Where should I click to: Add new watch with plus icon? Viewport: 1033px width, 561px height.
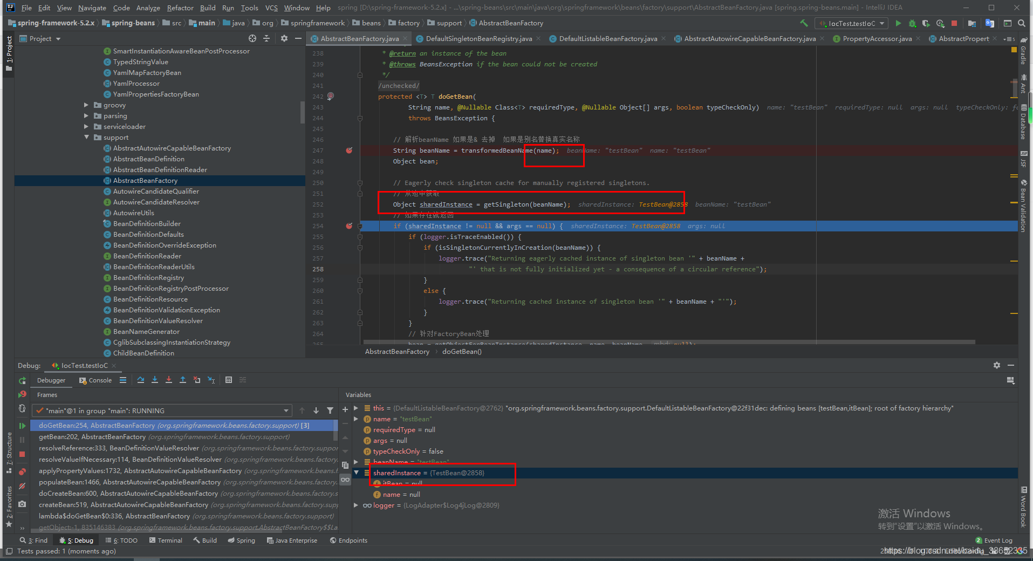345,409
